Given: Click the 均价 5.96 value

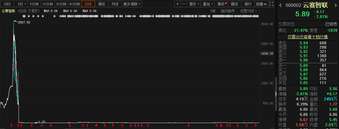Looking at the screenshot, I should [x=333, y=89].
